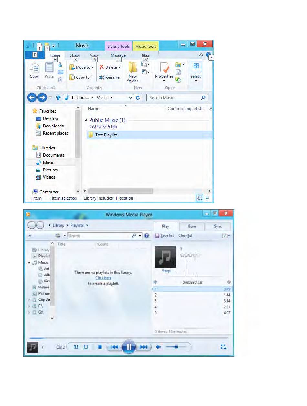Select track 3 lasting 3:14 in Unsaved list
Viewport: 307px width, 406px height.
click(x=192, y=301)
